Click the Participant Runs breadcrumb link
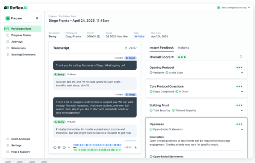The image size is (255, 163). click(68, 16)
